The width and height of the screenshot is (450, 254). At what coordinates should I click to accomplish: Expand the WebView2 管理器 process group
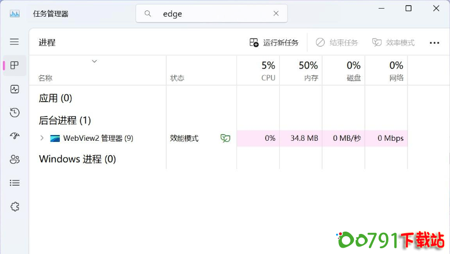[x=41, y=138]
